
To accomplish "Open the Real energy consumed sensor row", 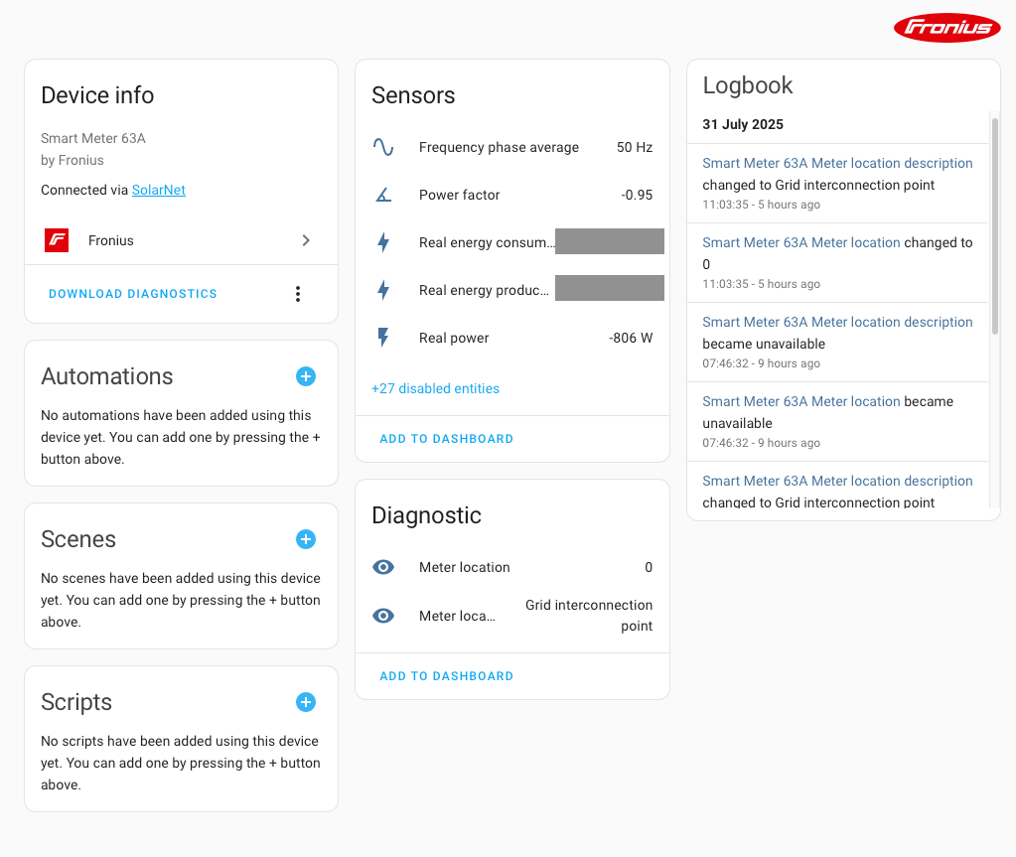I will coord(483,242).
